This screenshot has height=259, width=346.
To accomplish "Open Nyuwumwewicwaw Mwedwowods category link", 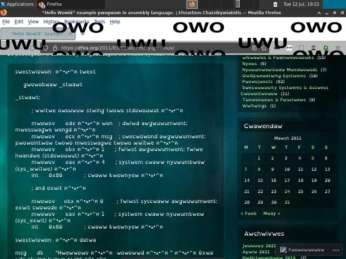I will 279,69.
